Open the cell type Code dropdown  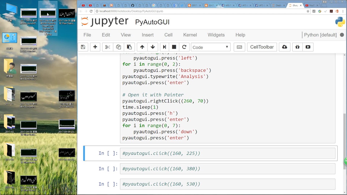211,47
